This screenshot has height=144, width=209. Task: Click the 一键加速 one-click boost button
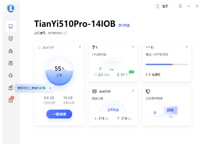point(59,114)
